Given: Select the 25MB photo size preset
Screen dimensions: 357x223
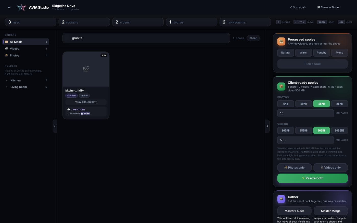Looking at the screenshot, I should pos(339,104).
